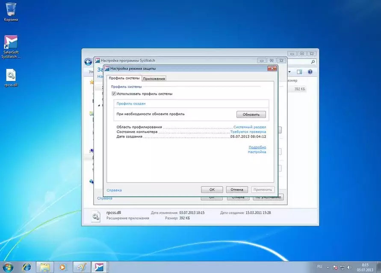This screenshot has width=381, height=273.
Task: Open the taskbar clock showing 8:15
Action: point(365,267)
